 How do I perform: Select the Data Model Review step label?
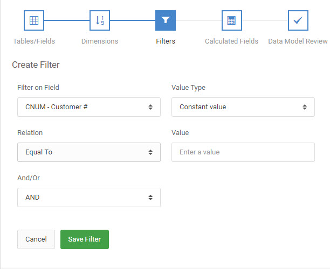(x=298, y=41)
